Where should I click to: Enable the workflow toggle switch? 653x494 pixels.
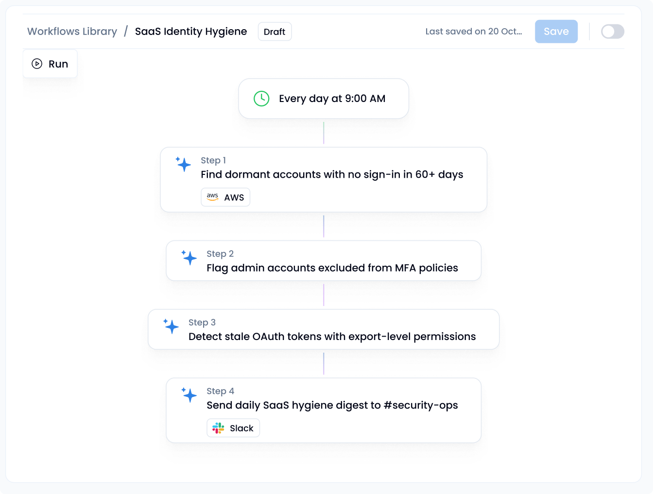click(x=612, y=32)
